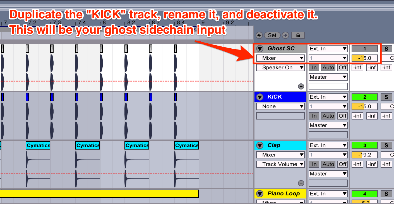The height and width of the screenshot is (204, 394).
Task: Open the Master output routing for Clap
Action: point(328,173)
